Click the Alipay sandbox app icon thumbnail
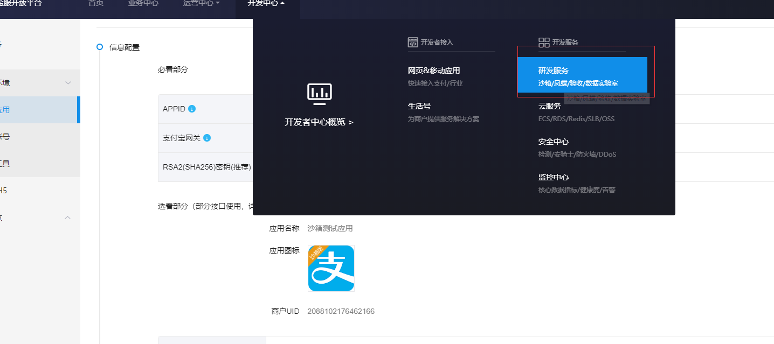Viewport: 774px width, 344px height. (331, 268)
